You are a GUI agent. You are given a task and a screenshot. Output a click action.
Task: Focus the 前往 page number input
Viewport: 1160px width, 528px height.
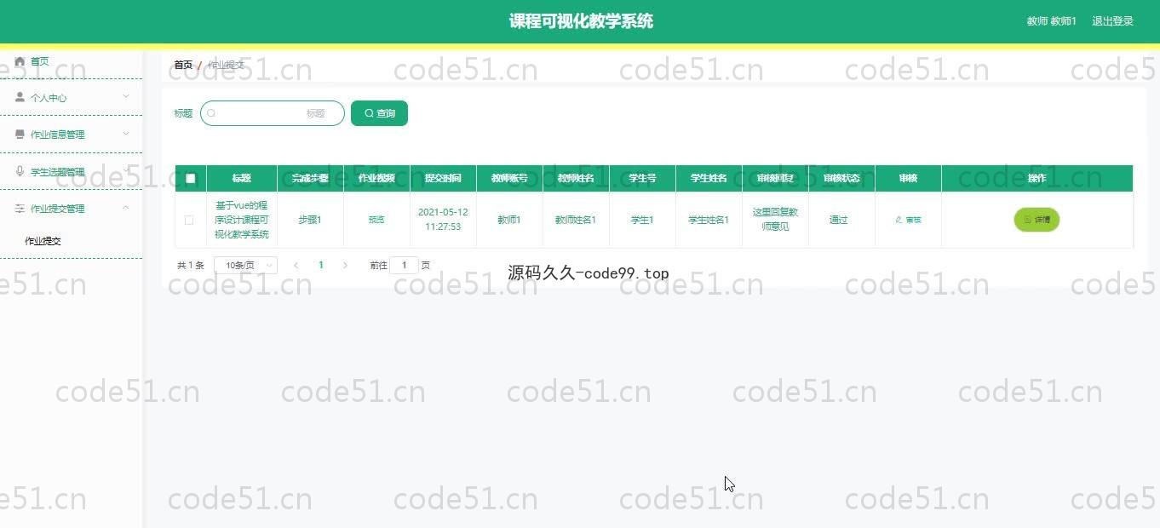point(404,265)
